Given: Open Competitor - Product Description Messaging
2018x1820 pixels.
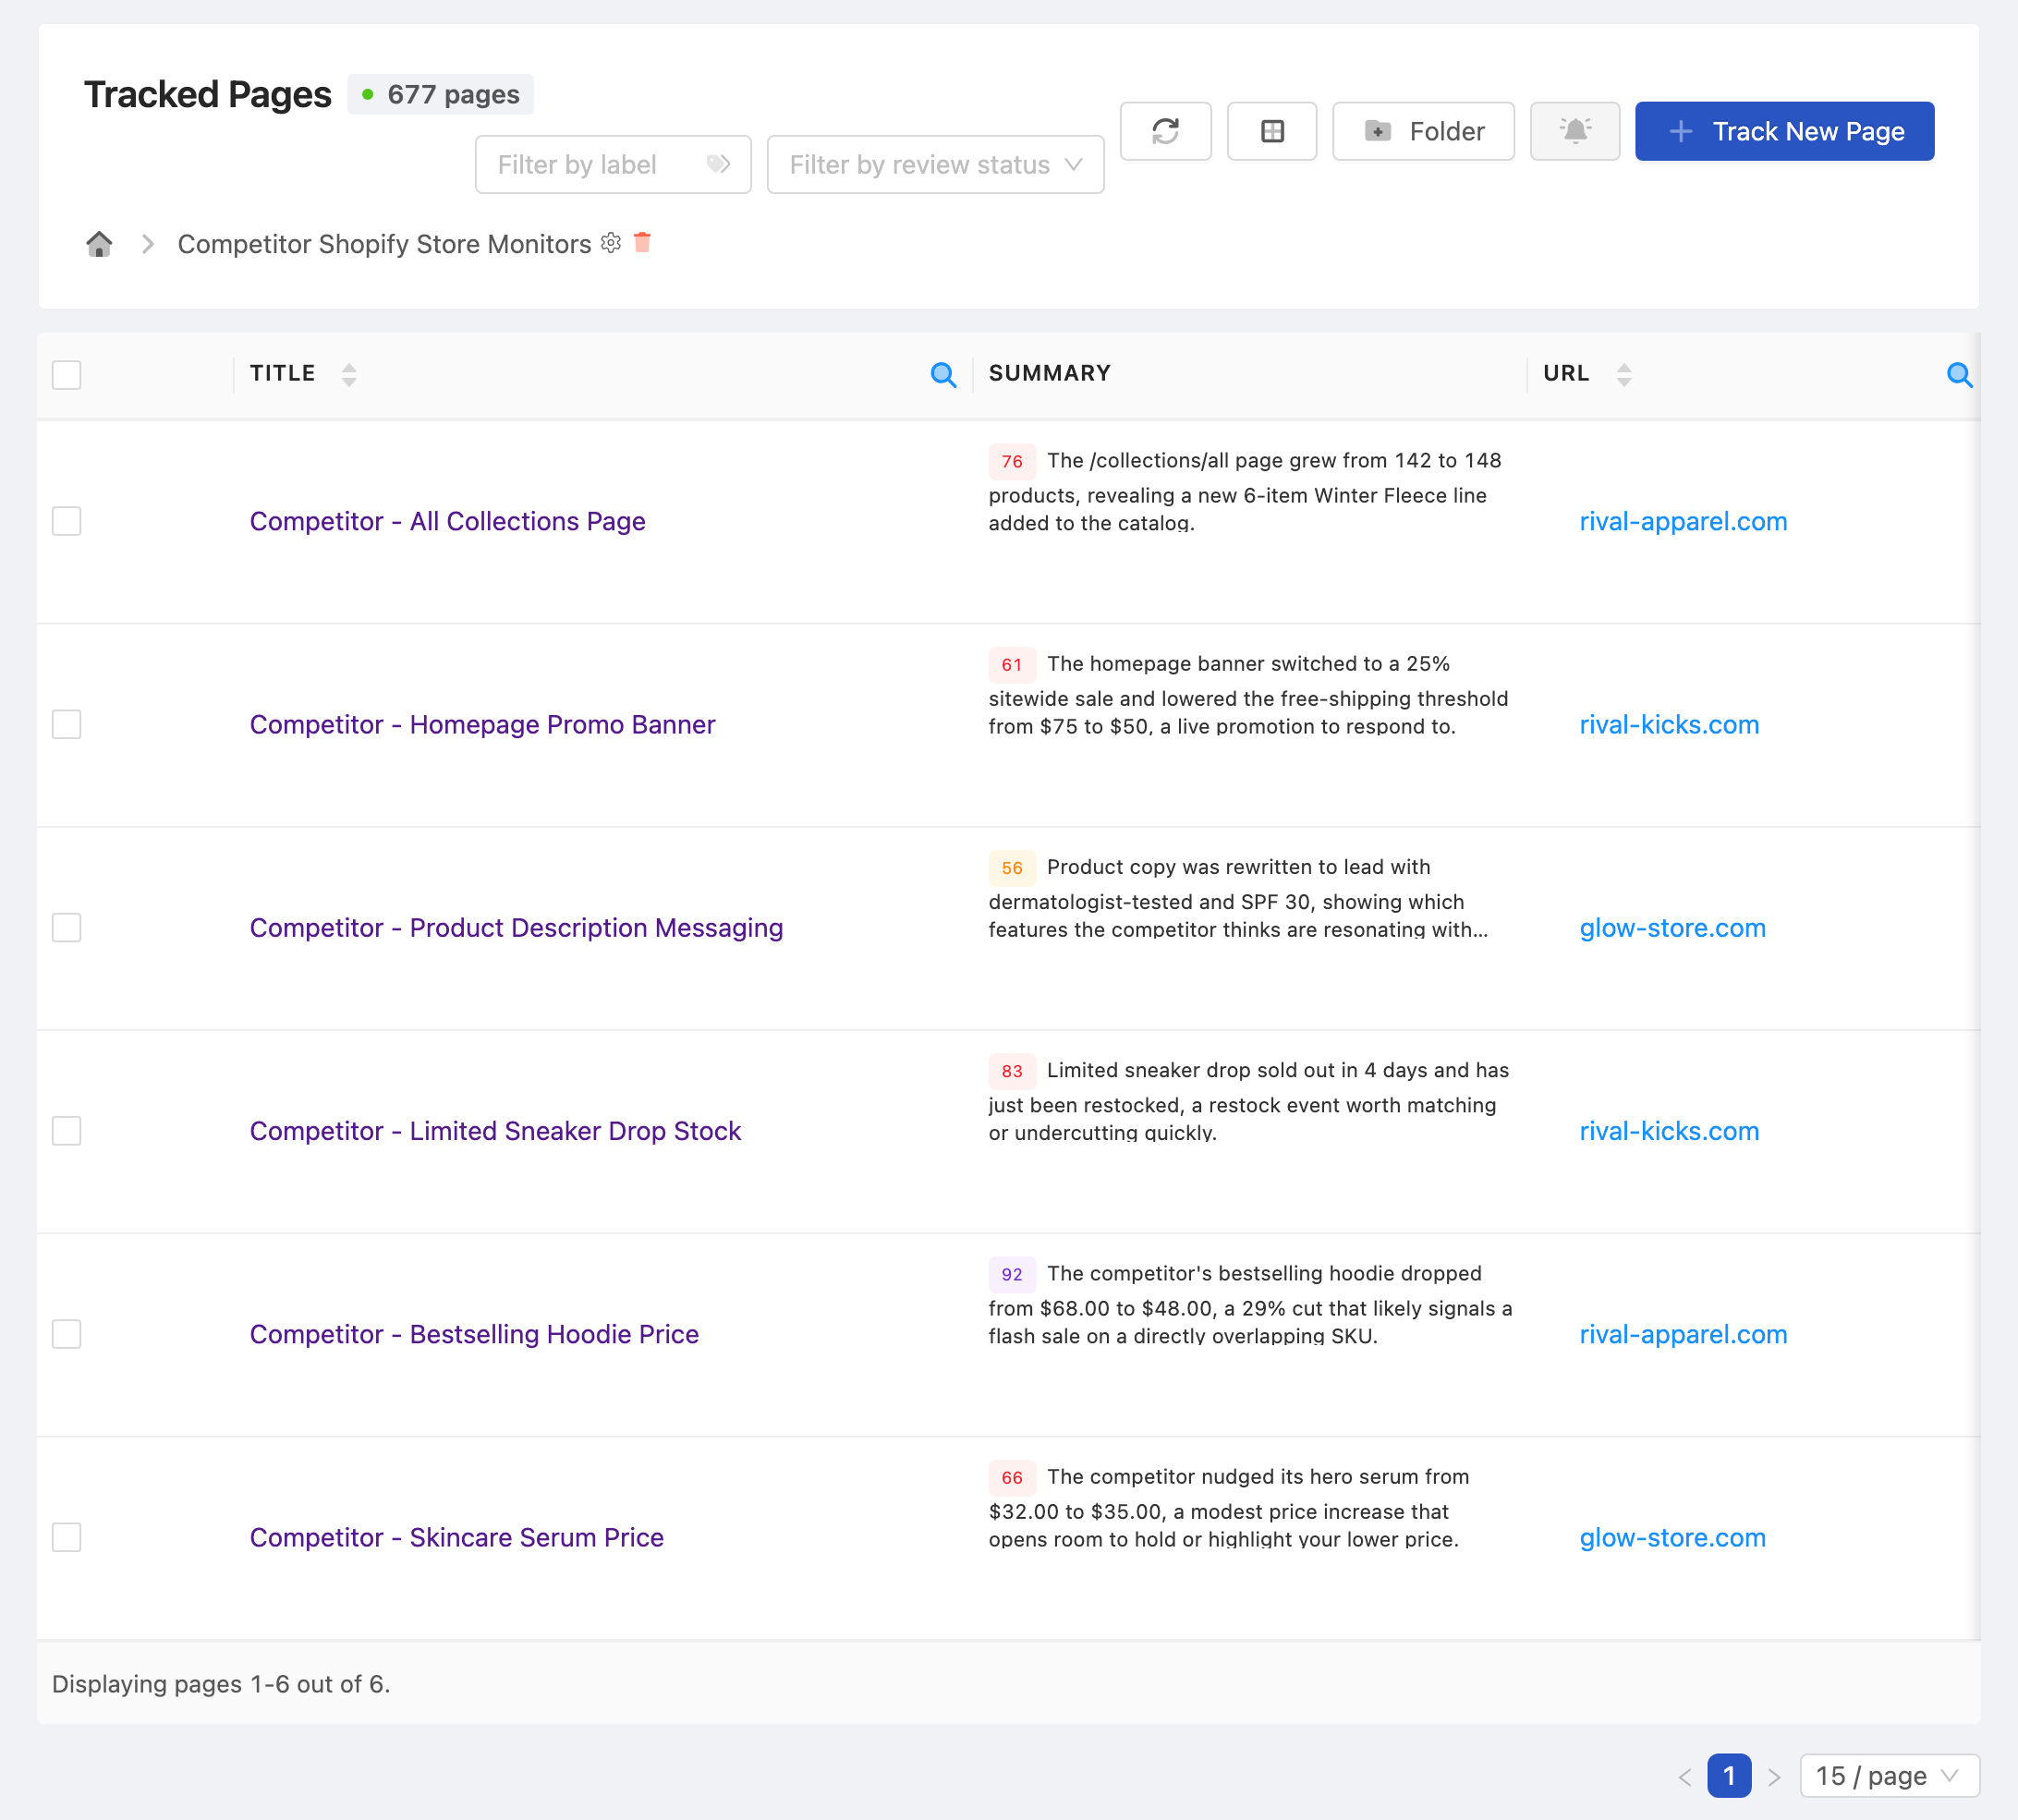Looking at the screenshot, I should point(516,927).
